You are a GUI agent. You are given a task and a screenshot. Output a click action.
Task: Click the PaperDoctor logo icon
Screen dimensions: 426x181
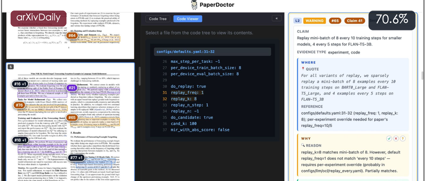click(194, 5)
